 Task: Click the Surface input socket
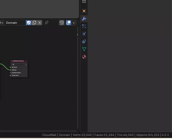[x=10, y=67]
